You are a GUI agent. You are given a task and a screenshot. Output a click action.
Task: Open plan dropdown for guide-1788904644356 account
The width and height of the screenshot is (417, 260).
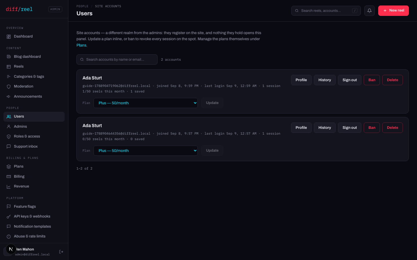point(146,151)
